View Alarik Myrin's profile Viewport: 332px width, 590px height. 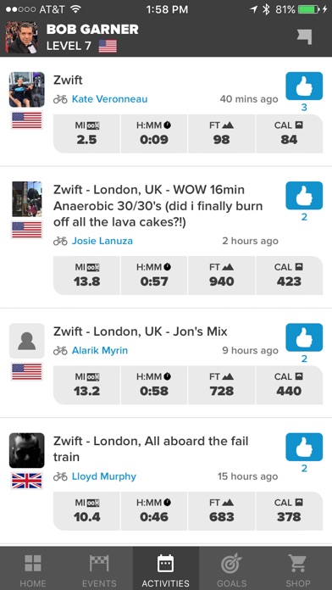(100, 351)
